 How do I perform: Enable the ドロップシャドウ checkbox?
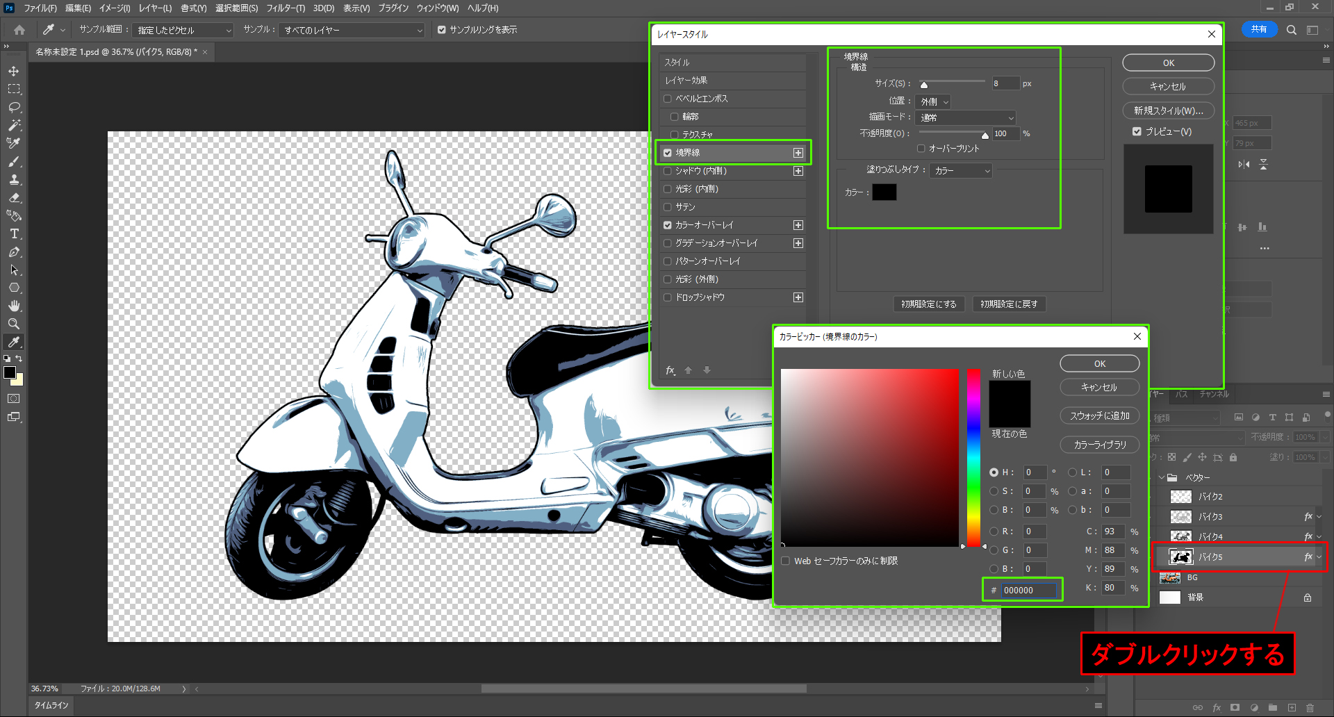pyautogui.click(x=668, y=297)
